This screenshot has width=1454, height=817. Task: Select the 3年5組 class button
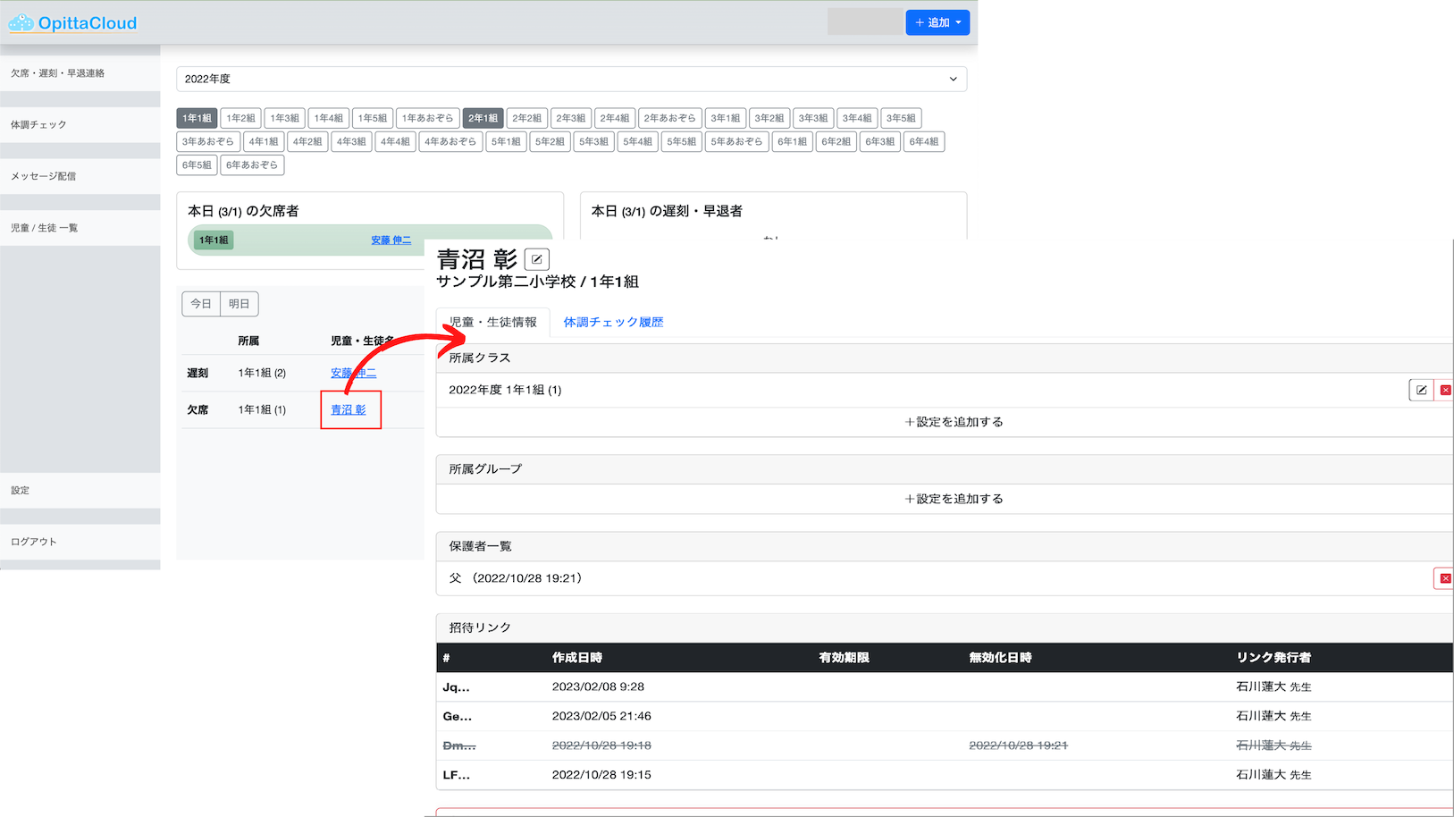[x=901, y=118]
